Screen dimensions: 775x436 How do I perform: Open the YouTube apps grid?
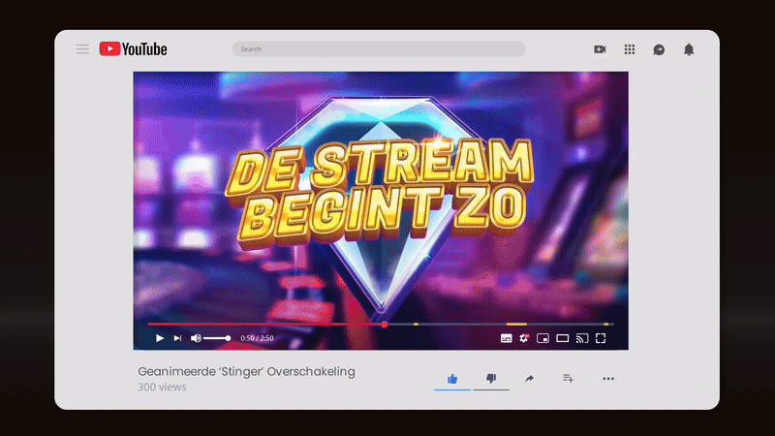coord(629,49)
